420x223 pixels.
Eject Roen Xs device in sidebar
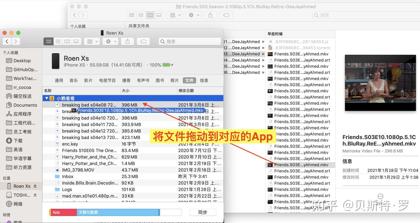click(x=35, y=186)
